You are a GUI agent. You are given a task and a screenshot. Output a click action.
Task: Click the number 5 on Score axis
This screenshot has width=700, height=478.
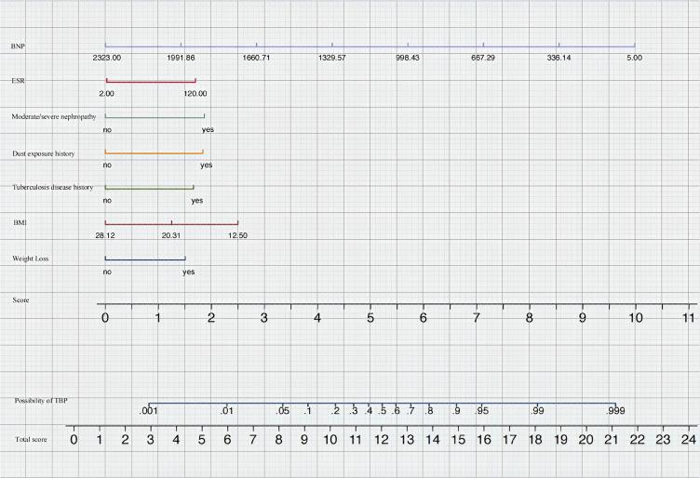point(370,318)
